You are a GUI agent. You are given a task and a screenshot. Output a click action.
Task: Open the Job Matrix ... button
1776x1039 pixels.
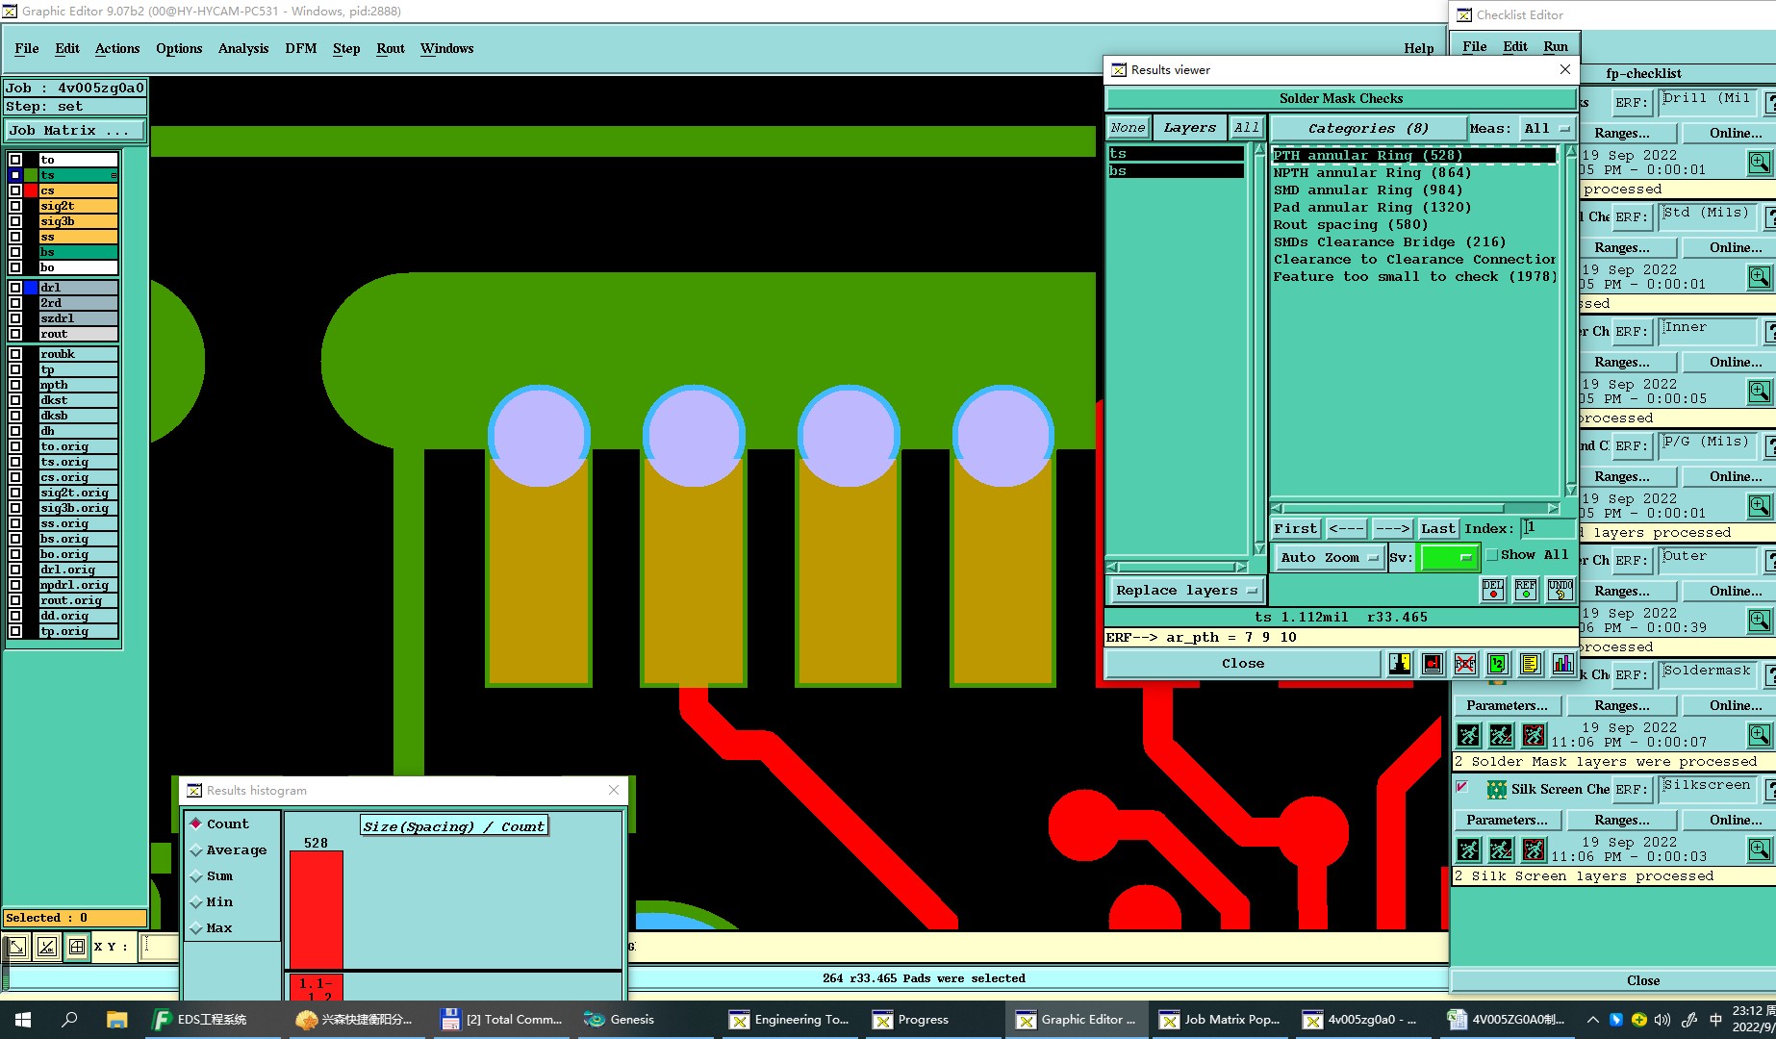[76, 131]
